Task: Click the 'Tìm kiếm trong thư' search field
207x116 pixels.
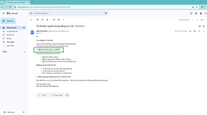Action: click(67, 13)
